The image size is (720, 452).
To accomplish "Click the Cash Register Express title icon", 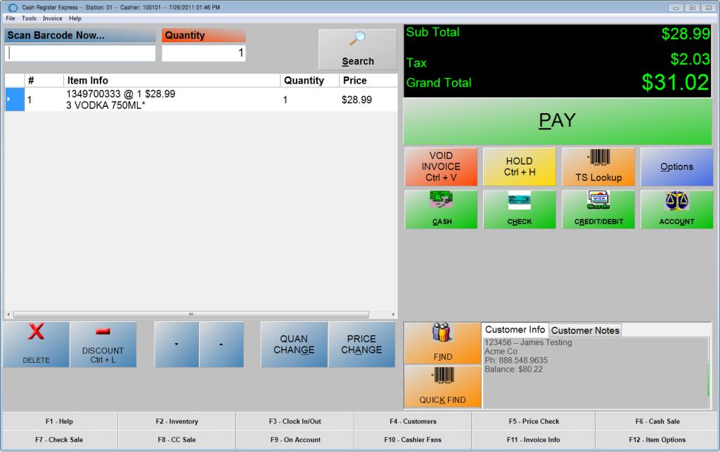I will [x=13, y=7].
